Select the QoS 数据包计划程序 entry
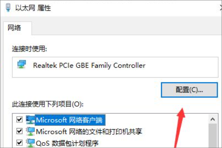The image size is (222, 148). (67, 143)
